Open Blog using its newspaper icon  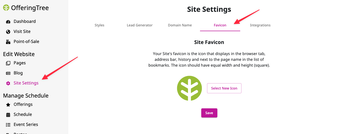8,73
